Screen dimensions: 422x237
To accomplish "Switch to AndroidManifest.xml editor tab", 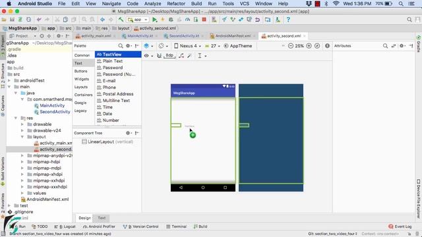I will point(233,36).
